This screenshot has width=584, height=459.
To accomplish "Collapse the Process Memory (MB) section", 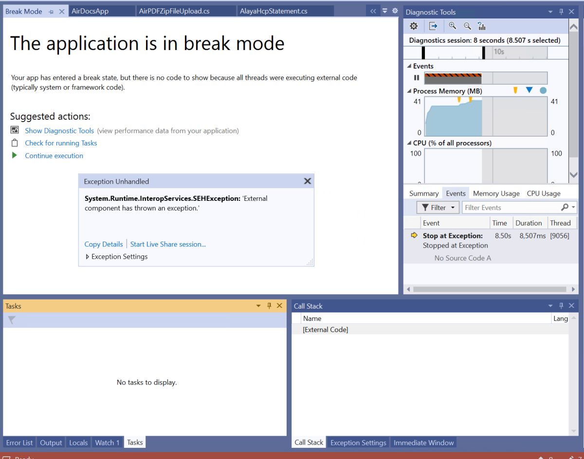I will [x=409, y=91].
